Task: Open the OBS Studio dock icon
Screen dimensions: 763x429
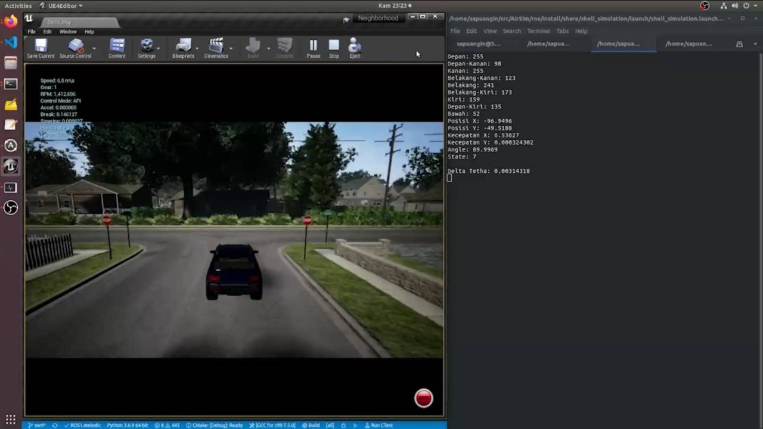Action: pos(11,207)
